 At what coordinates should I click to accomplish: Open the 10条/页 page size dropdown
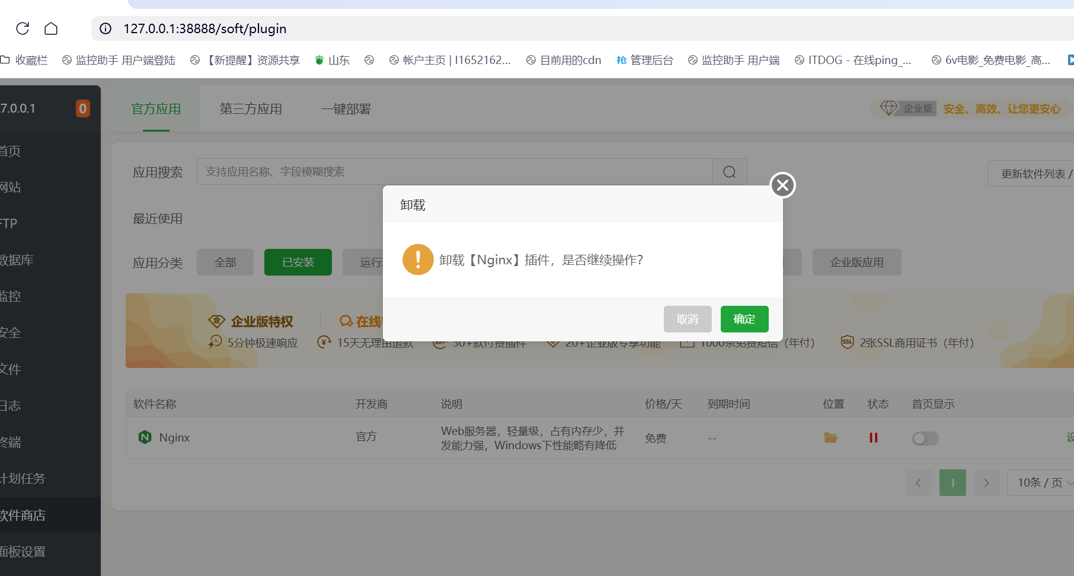pos(1041,483)
